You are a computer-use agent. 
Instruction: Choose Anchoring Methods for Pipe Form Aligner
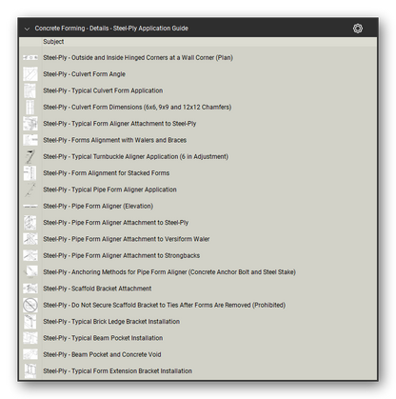169,272
